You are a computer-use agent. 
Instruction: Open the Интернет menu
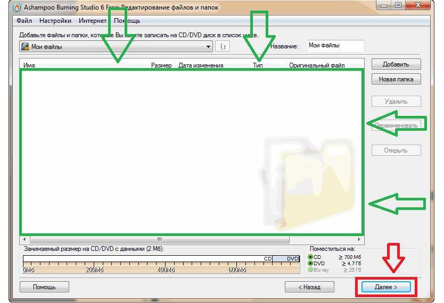(x=93, y=21)
